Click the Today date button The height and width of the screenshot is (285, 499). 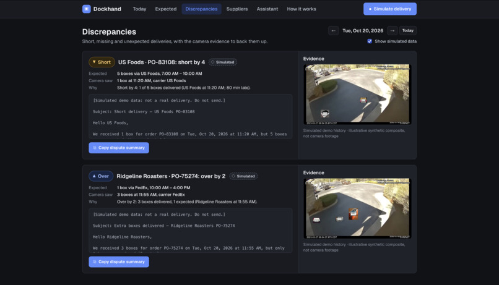tap(407, 30)
